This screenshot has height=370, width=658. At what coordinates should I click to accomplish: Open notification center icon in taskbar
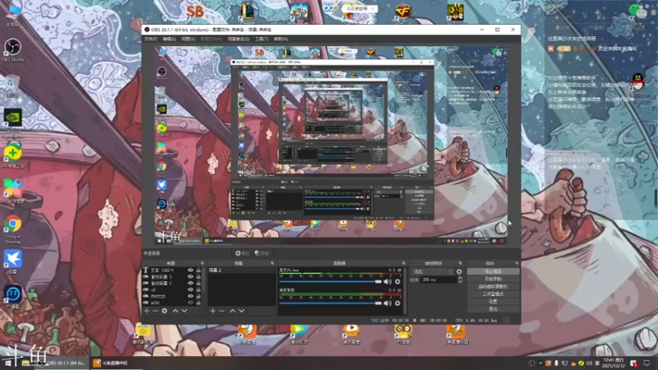pos(647,363)
